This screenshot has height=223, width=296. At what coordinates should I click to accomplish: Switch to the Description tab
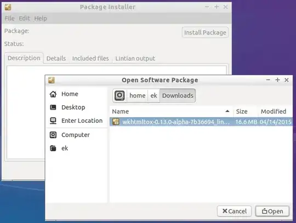click(24, 58)
